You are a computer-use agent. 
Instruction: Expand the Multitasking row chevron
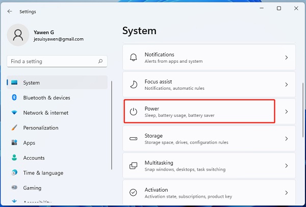coord(286,166)
